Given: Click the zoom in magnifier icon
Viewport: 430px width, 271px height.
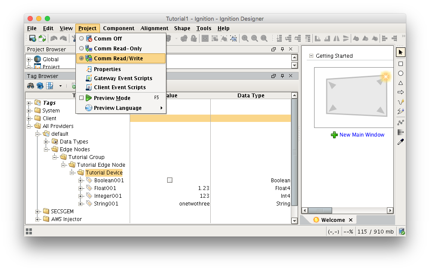Looking at the screenshot, I should tap(245, 38).
